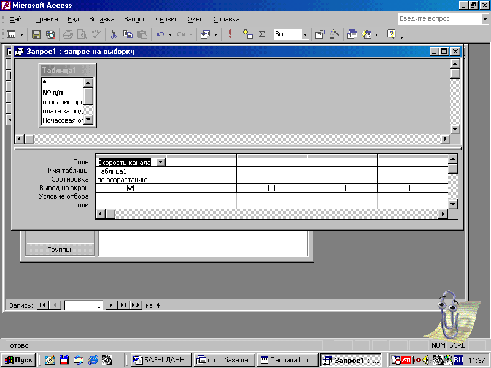
Task: Expand the New Object dropdown arrow
Action: point(376,34)
